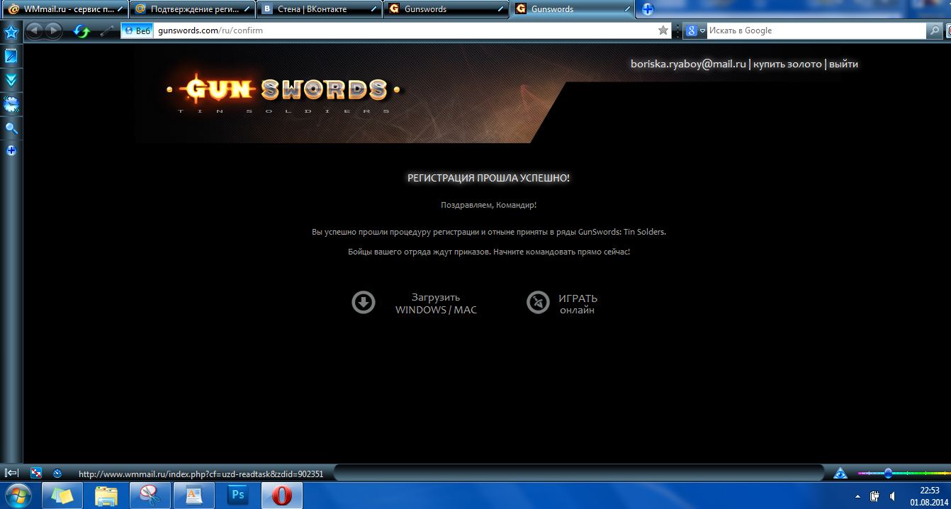Switch to the first Gunswords tab
Viewport: 951px width, 509px height.
446,9
